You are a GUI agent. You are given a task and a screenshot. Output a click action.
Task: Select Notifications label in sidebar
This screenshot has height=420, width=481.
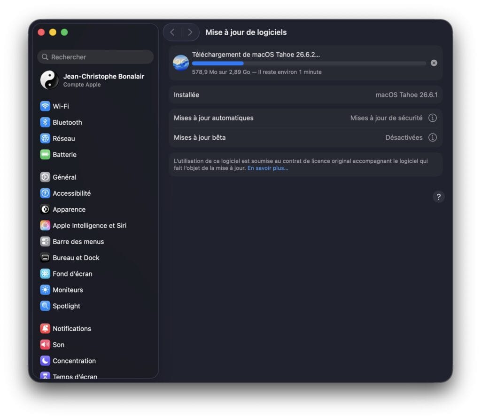72,329
